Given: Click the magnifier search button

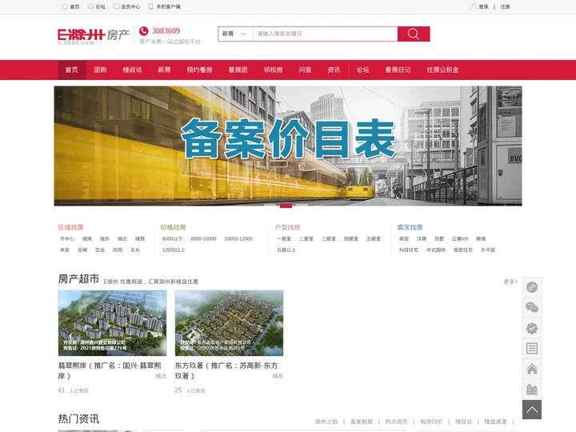Looking at the screenshot, I should (x=414, y=34).
